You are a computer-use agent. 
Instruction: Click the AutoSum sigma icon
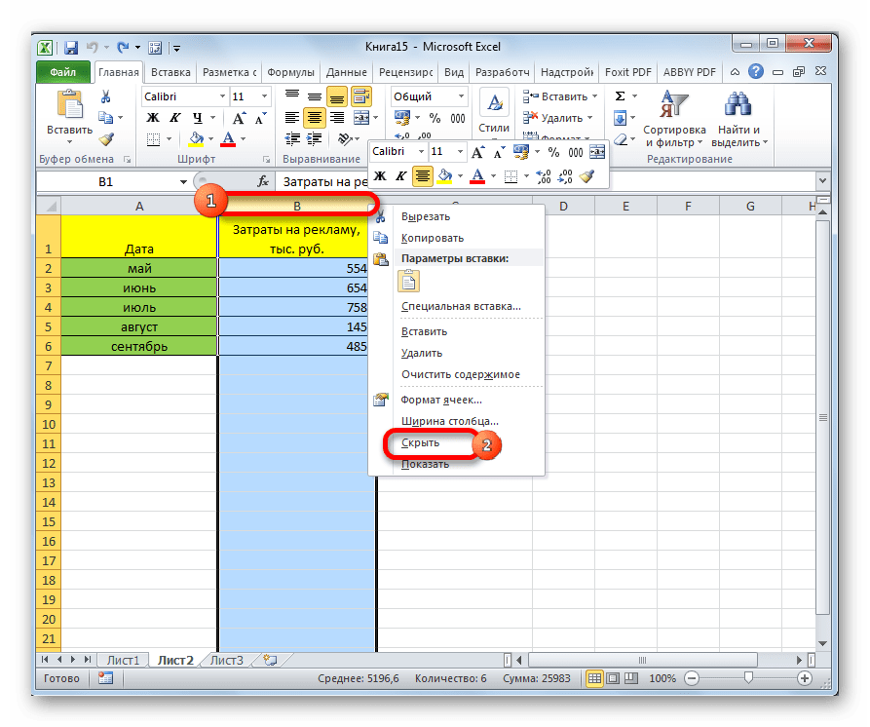(x=620, y=96)
